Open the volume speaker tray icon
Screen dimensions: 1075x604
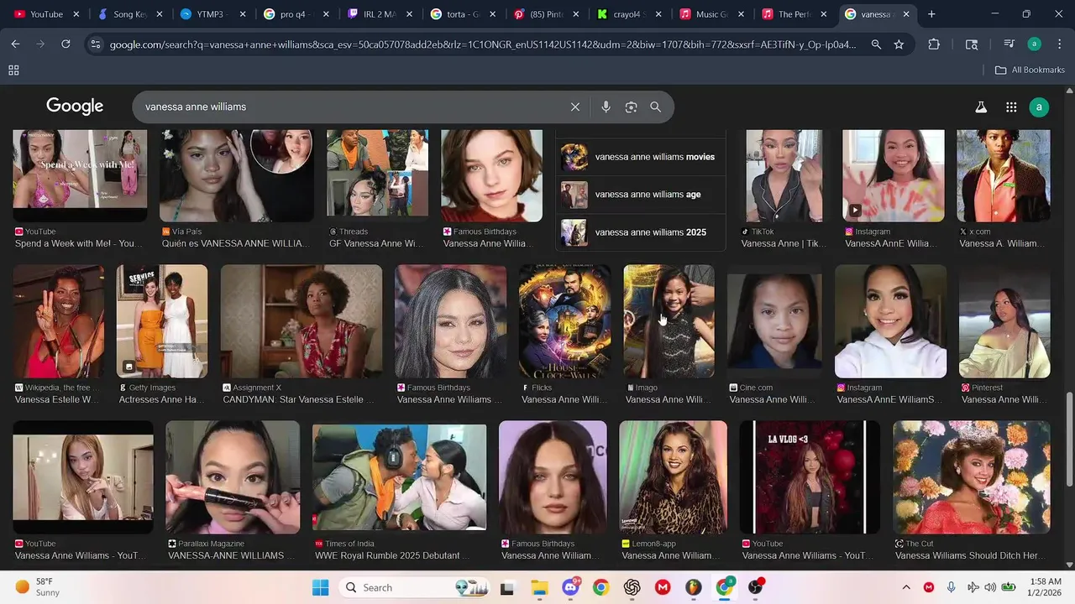point(991,587)
